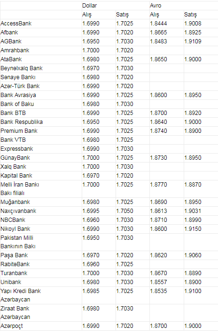Click AGBank euro selling rate 1.9109
218x334 pixels.
point(193,41)
